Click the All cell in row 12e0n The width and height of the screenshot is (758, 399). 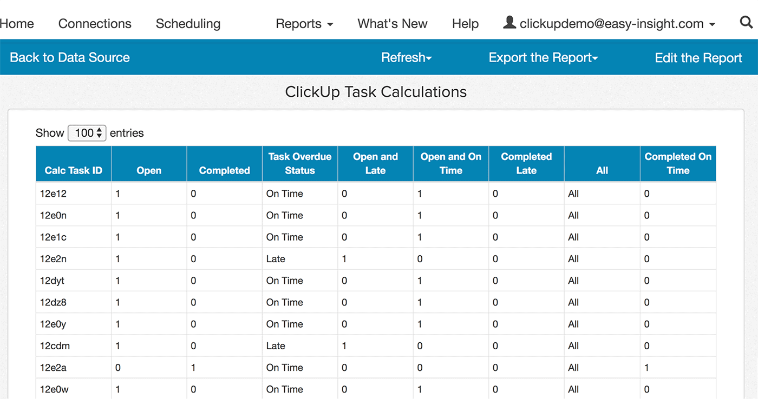point(573,215)
